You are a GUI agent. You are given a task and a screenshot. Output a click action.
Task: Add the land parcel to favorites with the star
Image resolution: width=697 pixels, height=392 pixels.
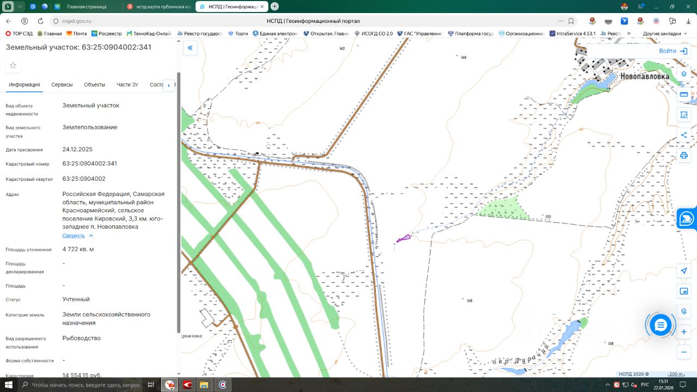13,65
